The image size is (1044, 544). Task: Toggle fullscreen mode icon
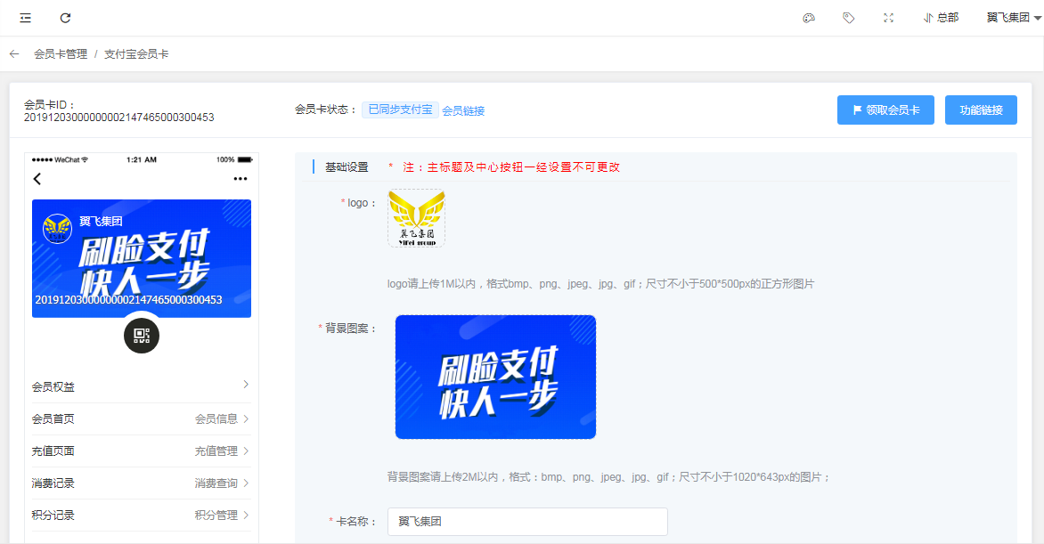click(888, 18)
